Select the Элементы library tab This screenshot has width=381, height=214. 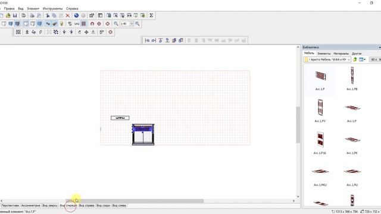[x=324, y=53]
